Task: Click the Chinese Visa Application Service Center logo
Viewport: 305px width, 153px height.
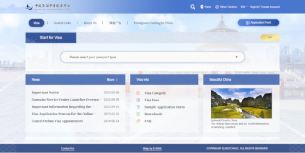Action: click(x=48, y=7)
